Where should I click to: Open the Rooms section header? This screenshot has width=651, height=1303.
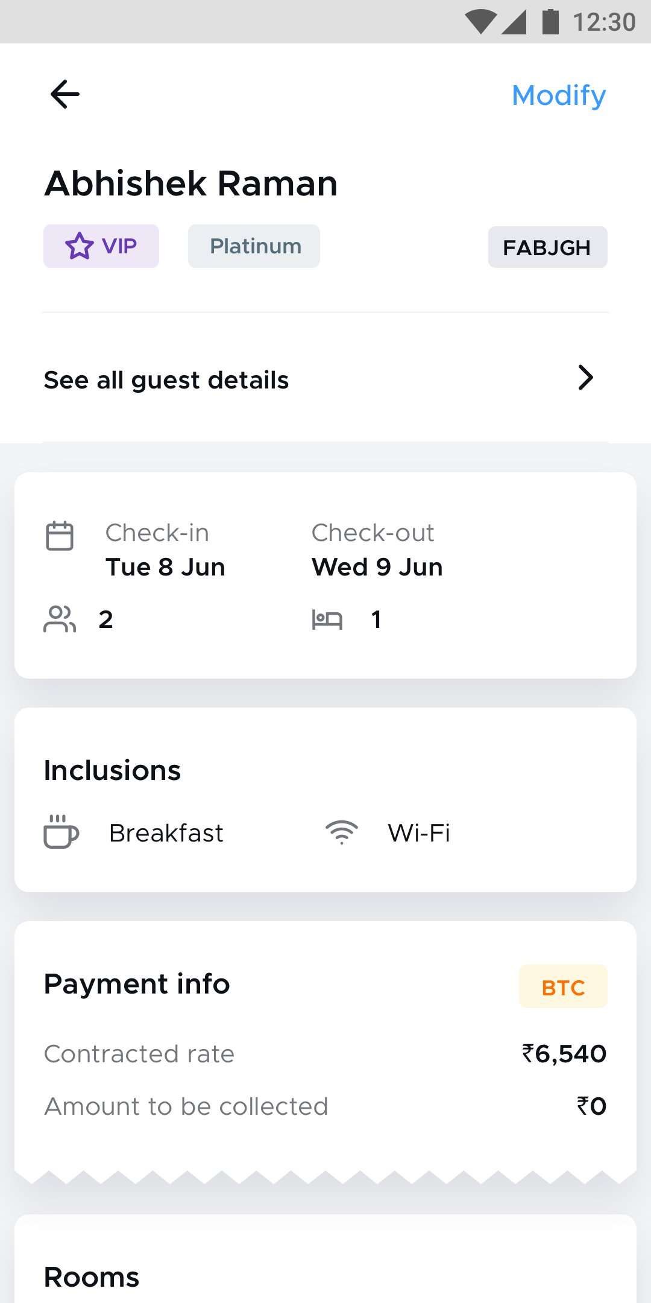tap(92, 1277)
